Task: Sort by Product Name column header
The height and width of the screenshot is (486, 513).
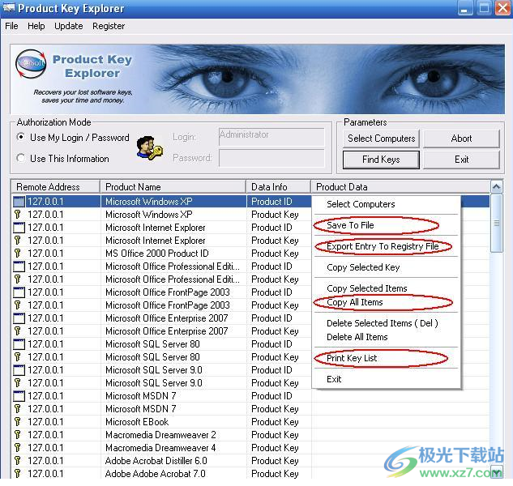Action: (x=173, y=187)
